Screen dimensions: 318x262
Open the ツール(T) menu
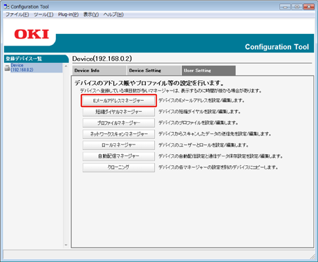coord(44,15)
